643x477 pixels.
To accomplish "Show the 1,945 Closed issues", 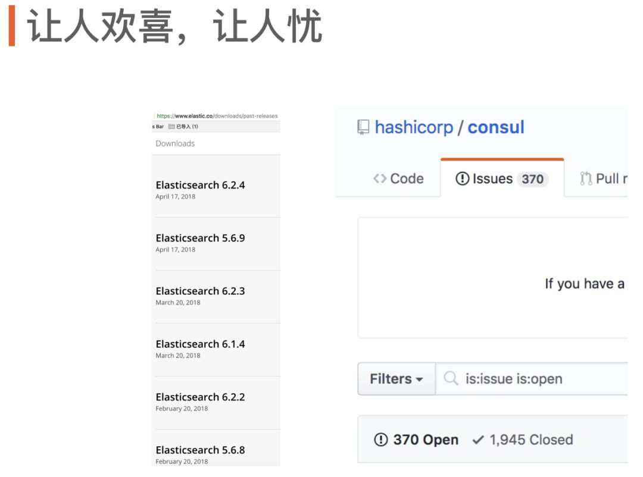I will pos(523,440).
